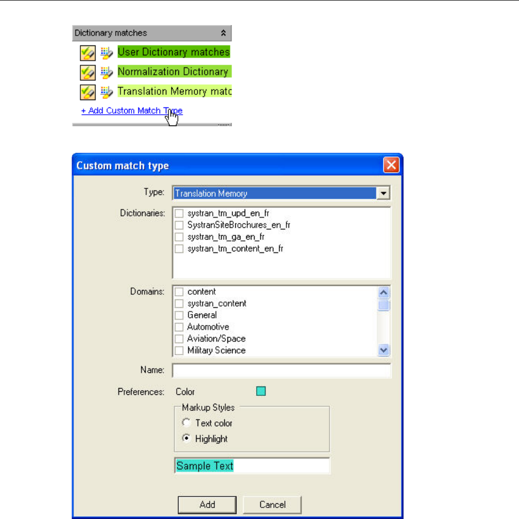Check systran_tm_content_en_fr dictionary
519x519 pixels.
pos(179,249)
